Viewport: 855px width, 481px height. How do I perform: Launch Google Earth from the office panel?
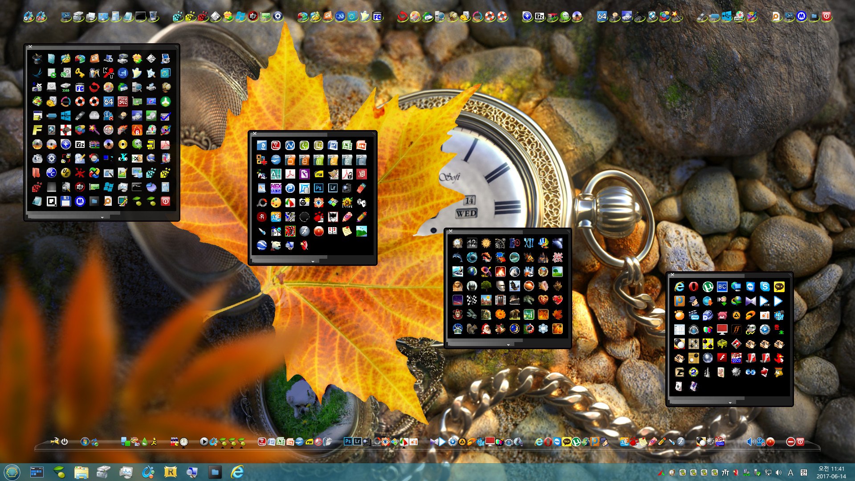(261, 245)
